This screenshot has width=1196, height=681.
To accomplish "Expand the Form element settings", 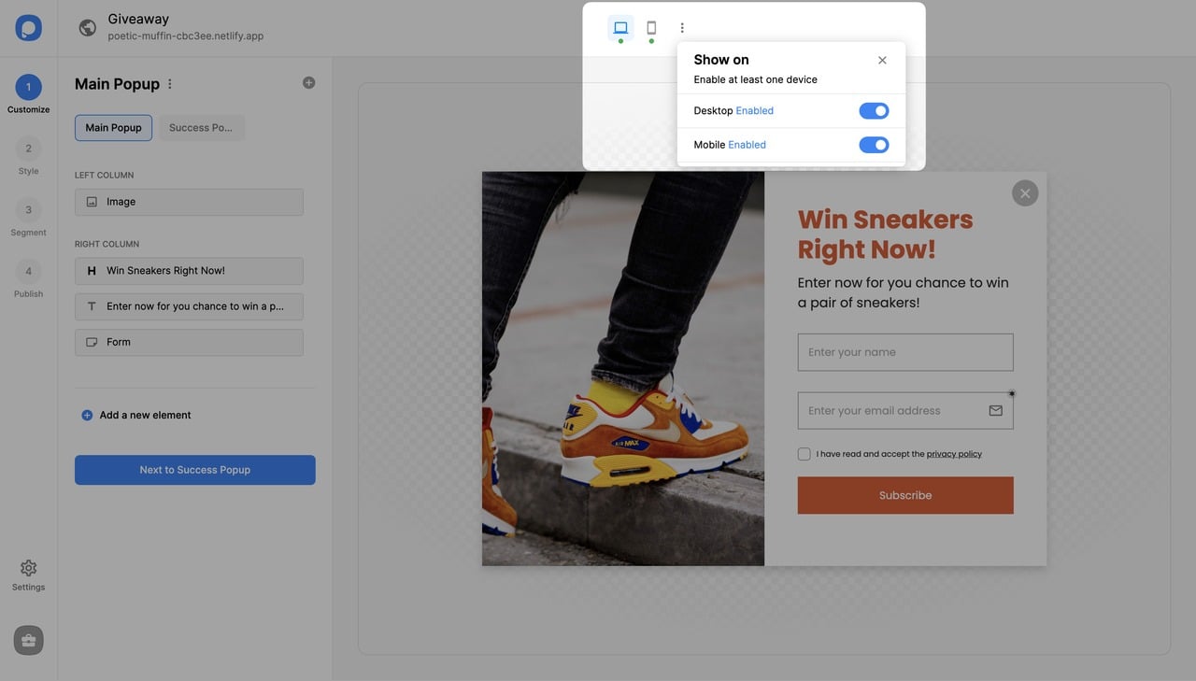I will [x=189, y=342].
